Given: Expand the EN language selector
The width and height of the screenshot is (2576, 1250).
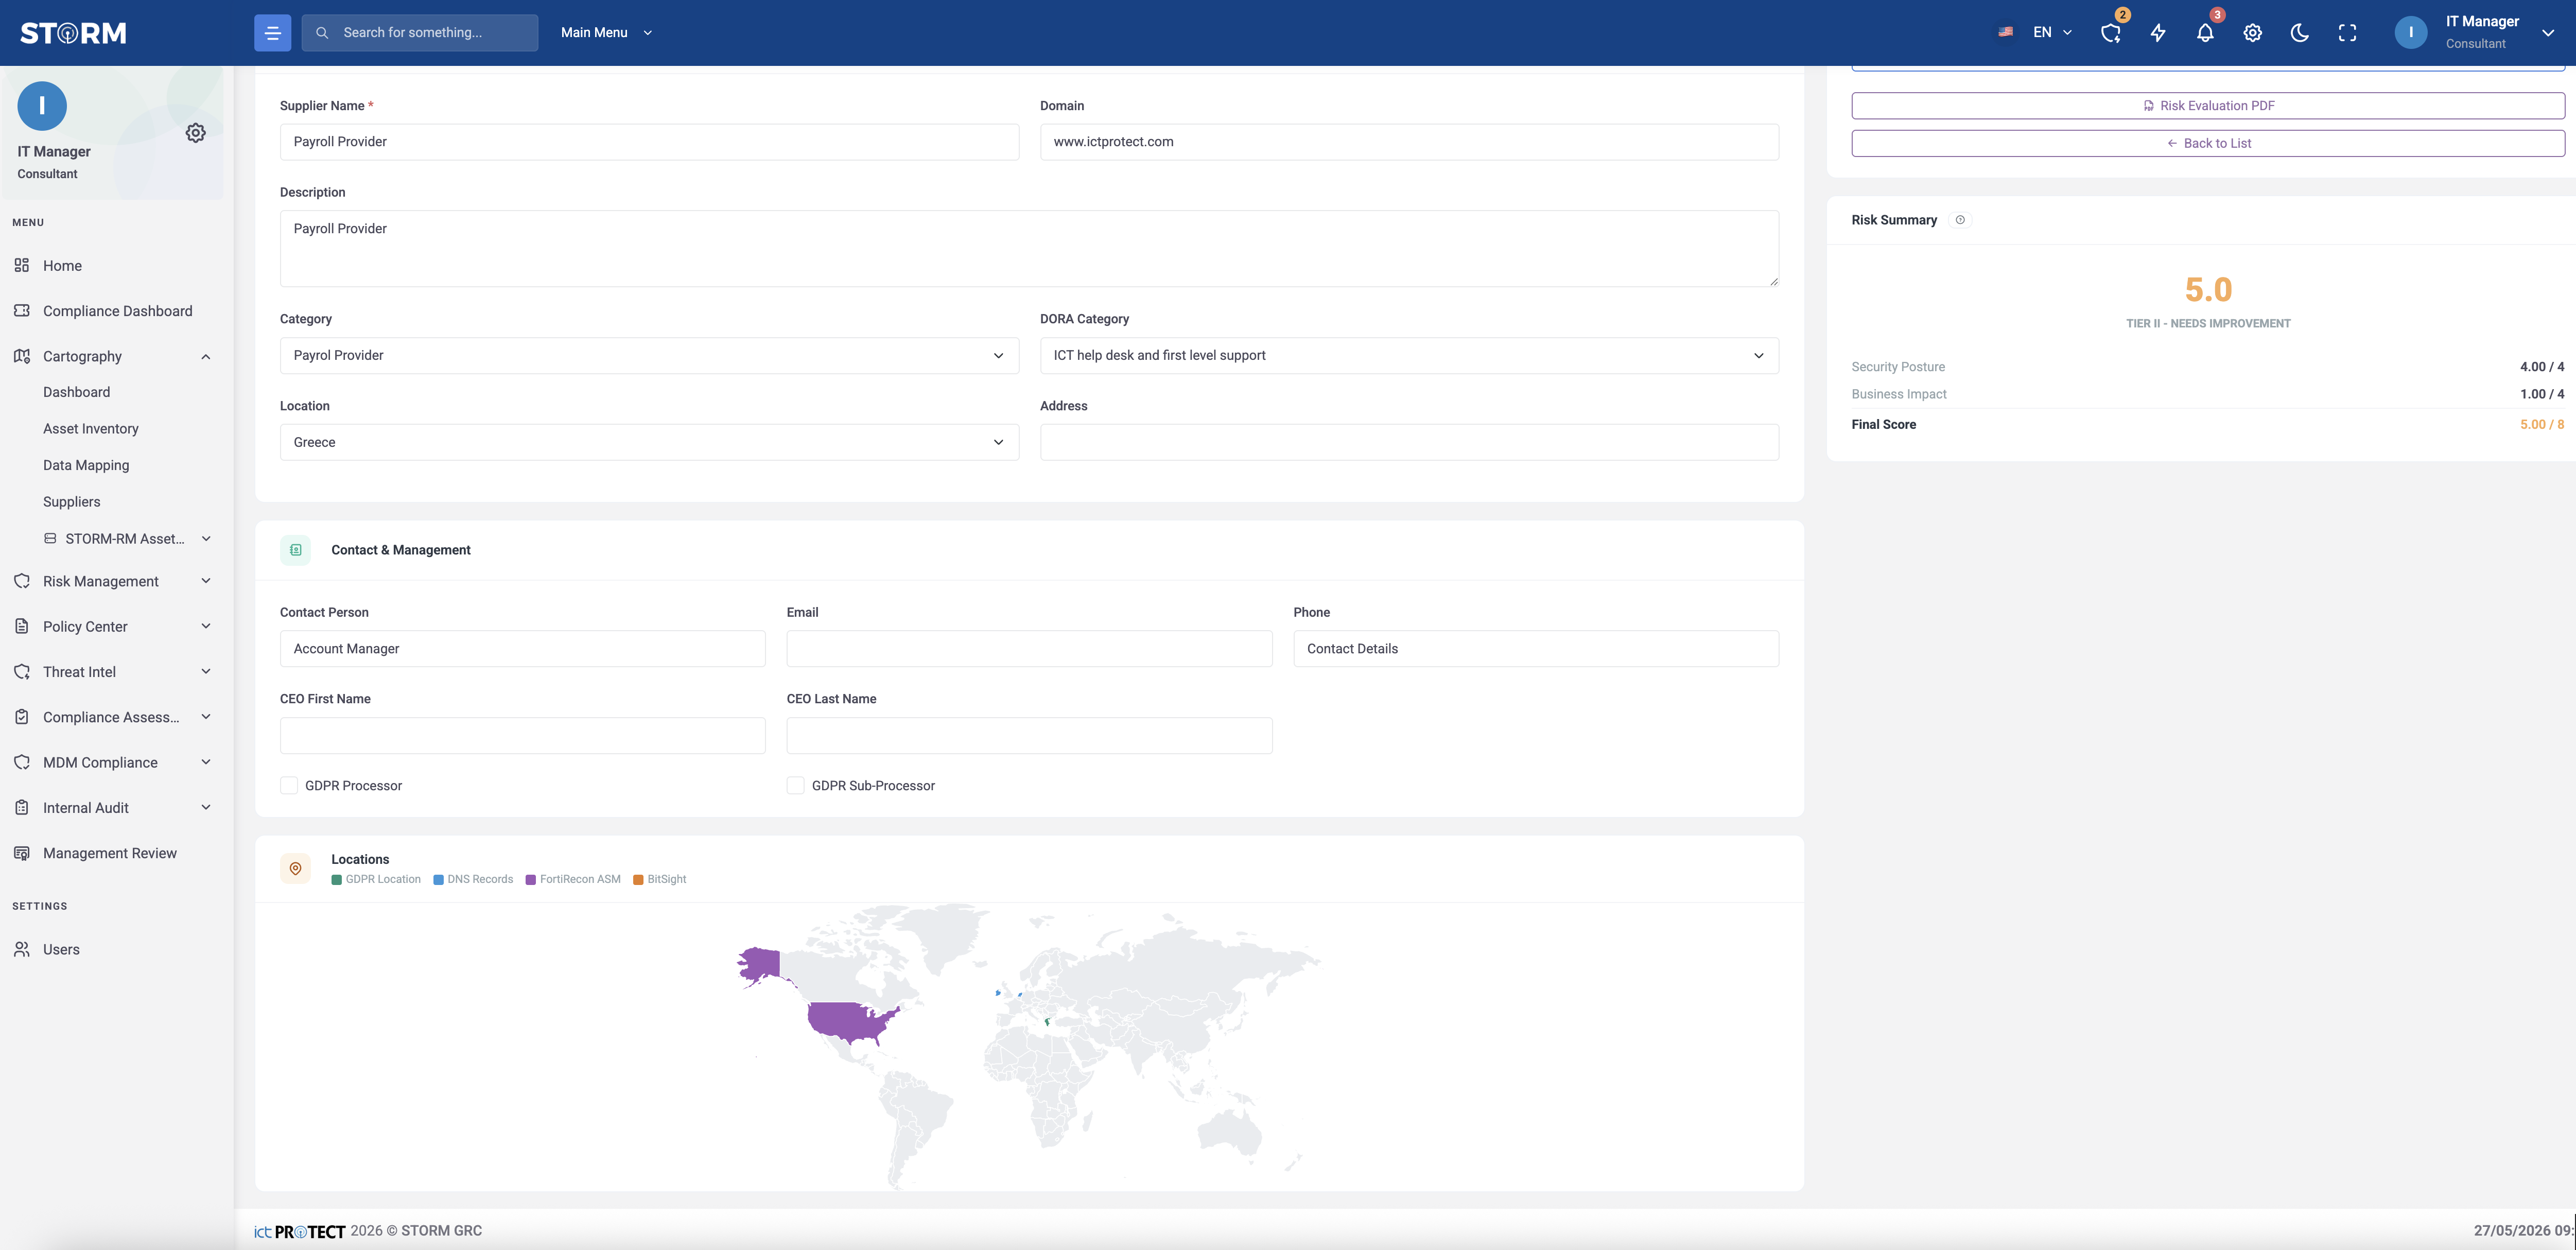Looking at the screenshot, I should click(x=2052, y=33).
